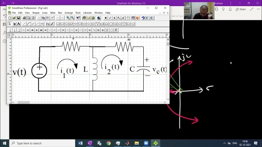
Task: Pick the freehand pencil drawing tool
Action: [52, 24]
